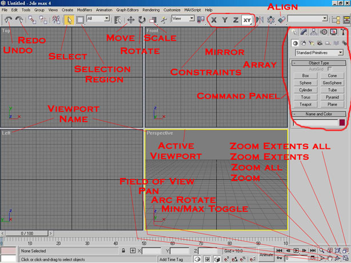Open the Modifiers menu
Viewport: 351px width, 263px height.
coord(85,10)
